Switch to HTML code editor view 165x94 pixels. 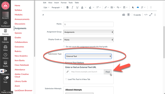146,15
